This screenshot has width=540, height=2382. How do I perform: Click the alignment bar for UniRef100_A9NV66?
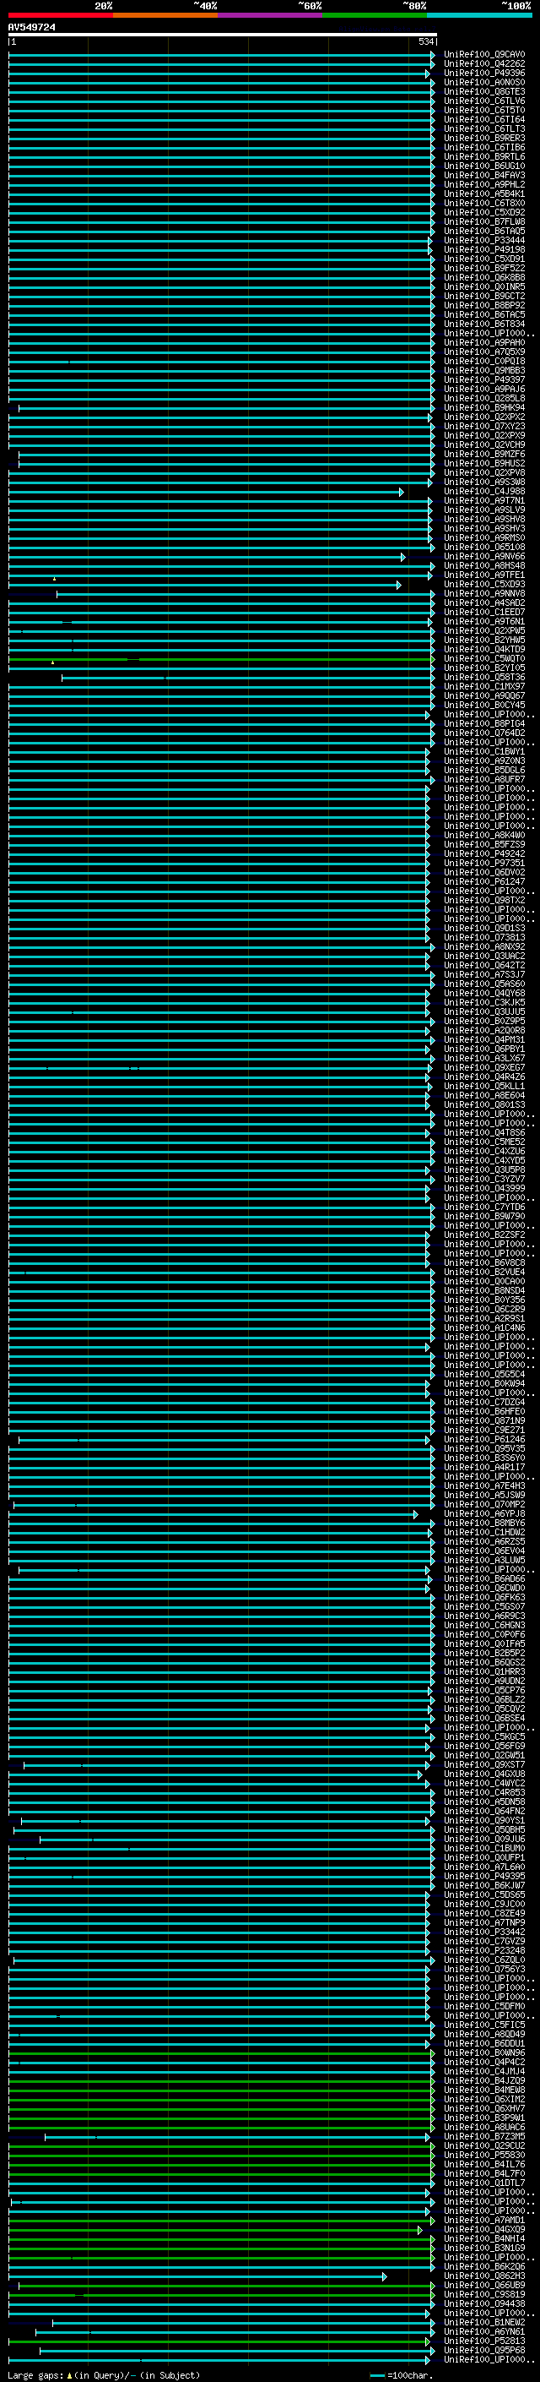pyautogui.click(x=207, y=557)
